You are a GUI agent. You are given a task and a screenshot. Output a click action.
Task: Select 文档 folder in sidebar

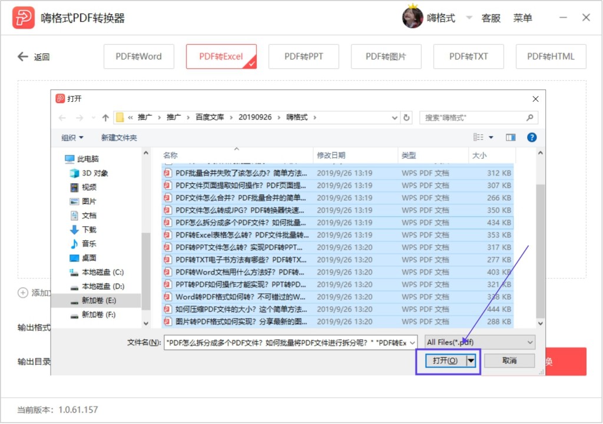[83, 216]
